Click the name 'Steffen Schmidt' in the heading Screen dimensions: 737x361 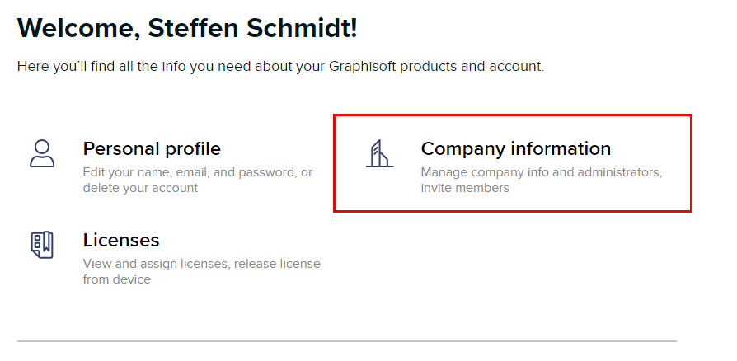[252, 27]
